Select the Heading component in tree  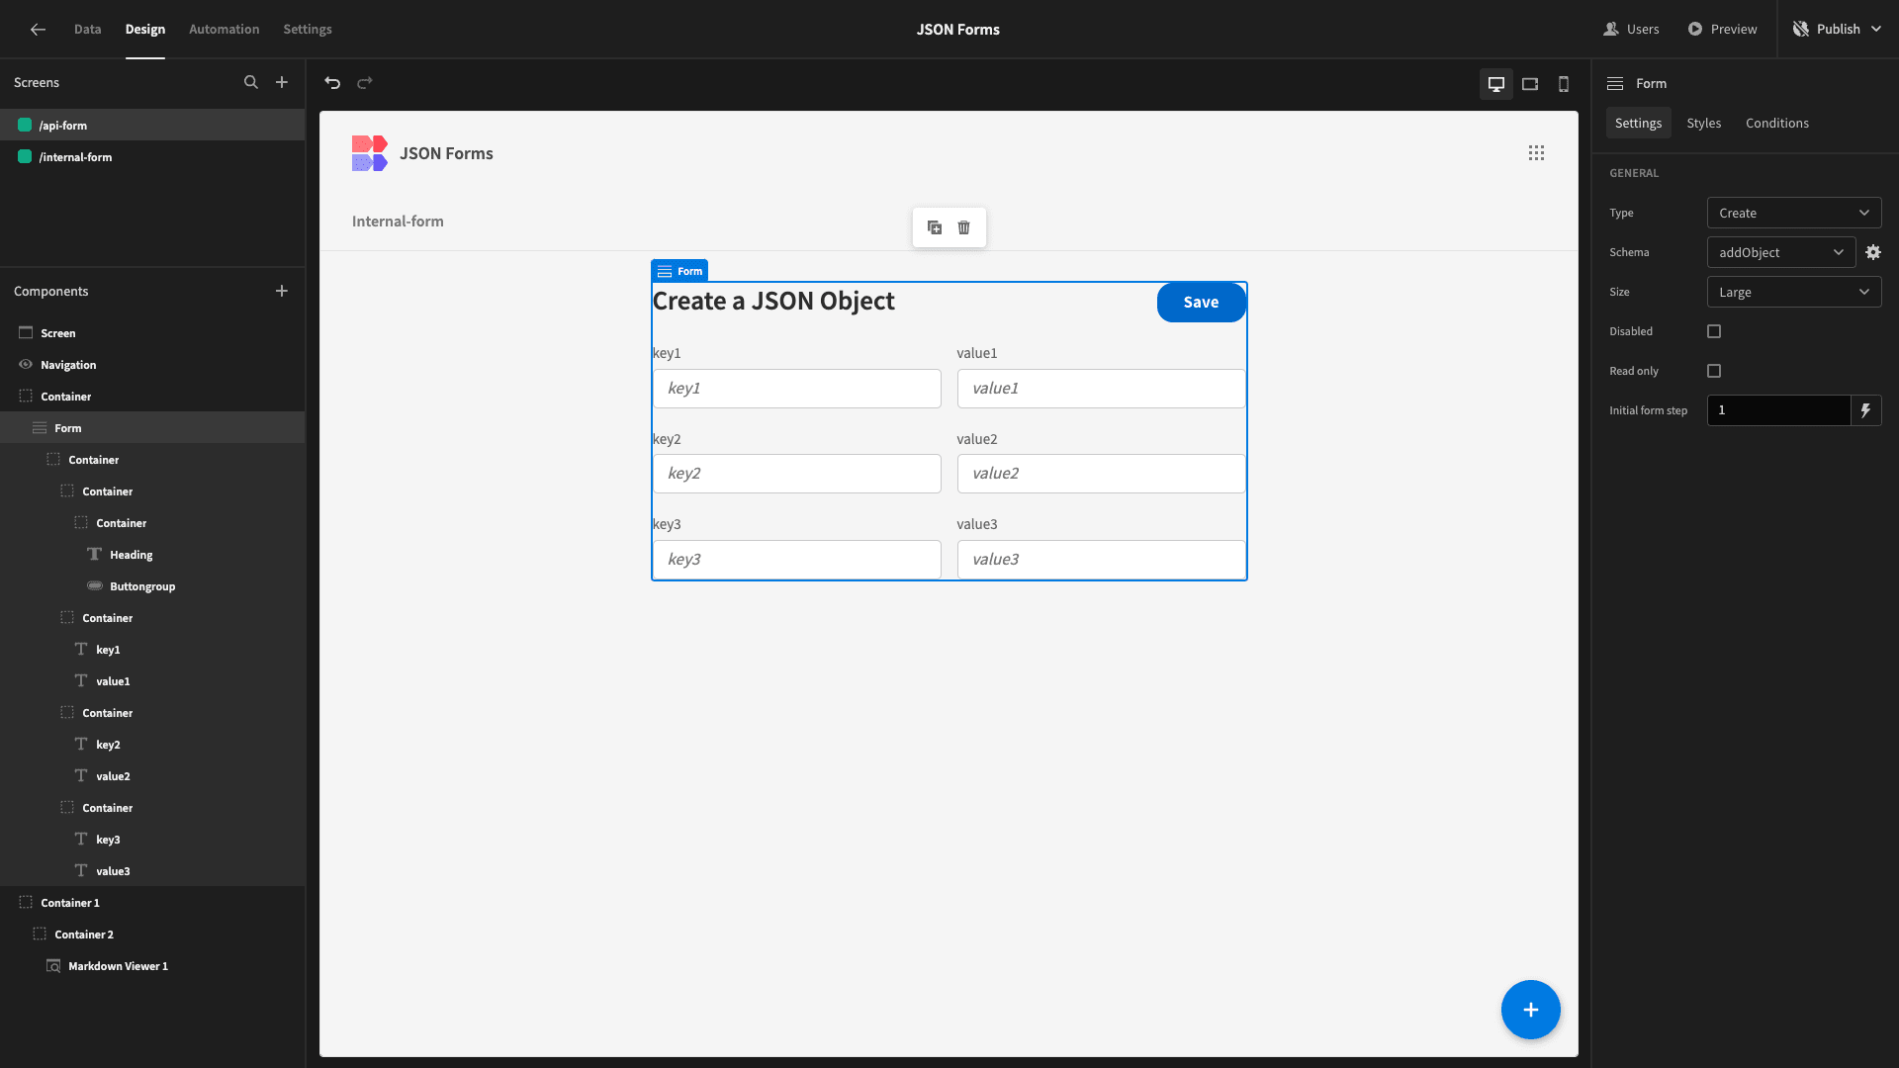(x=152, y=555)
